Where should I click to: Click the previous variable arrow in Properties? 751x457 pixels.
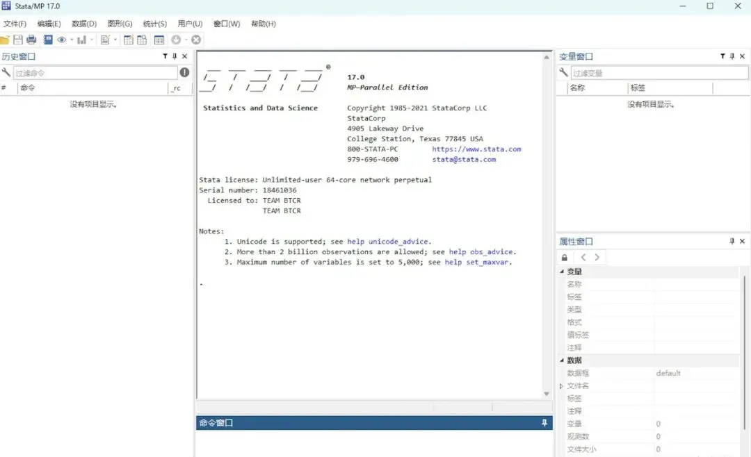[x=583, y=258]
